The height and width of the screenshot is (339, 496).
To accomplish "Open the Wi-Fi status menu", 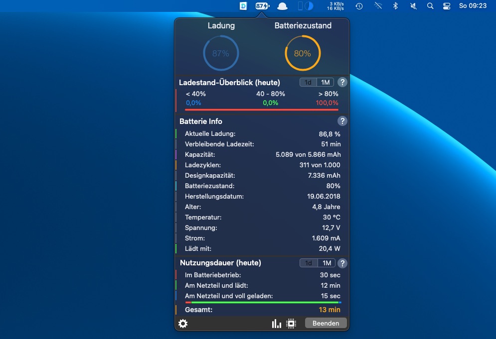I will click(x=378, y=6).
